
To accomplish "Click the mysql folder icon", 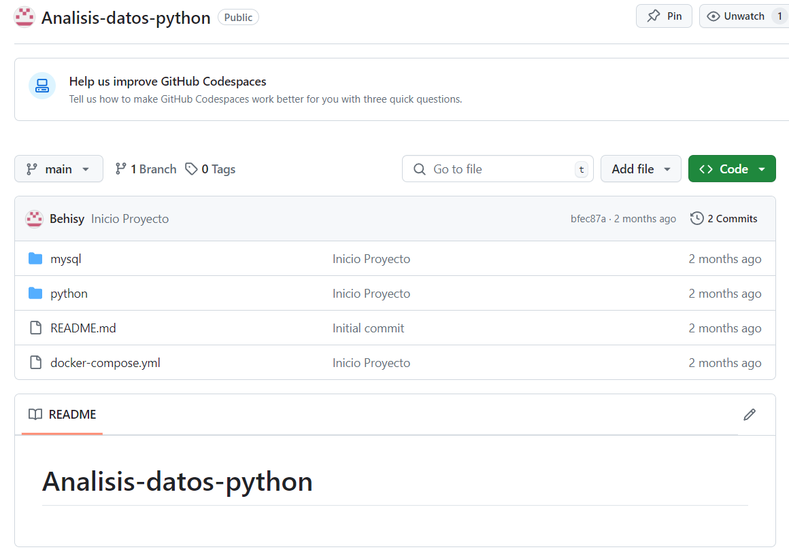I will click(x=36, y=258).
